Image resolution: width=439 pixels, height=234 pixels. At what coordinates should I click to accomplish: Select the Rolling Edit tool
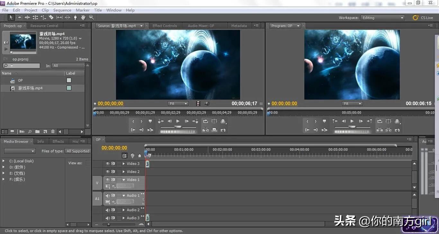click(35, 17)
